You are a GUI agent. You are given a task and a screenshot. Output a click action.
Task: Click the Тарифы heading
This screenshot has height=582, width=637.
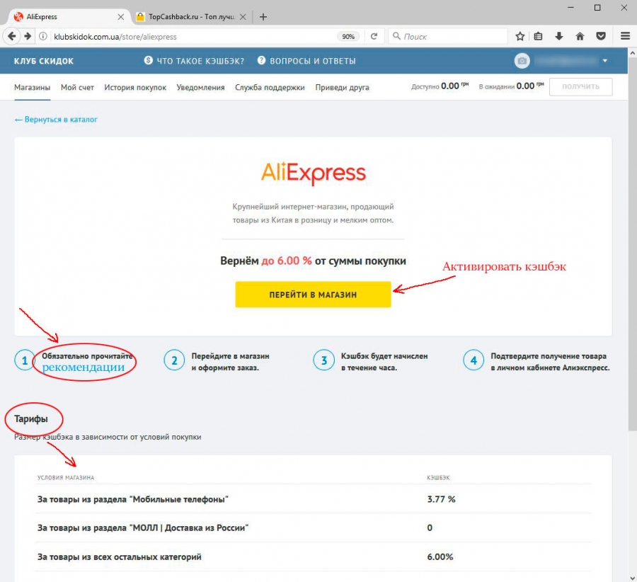pos(31,418)
